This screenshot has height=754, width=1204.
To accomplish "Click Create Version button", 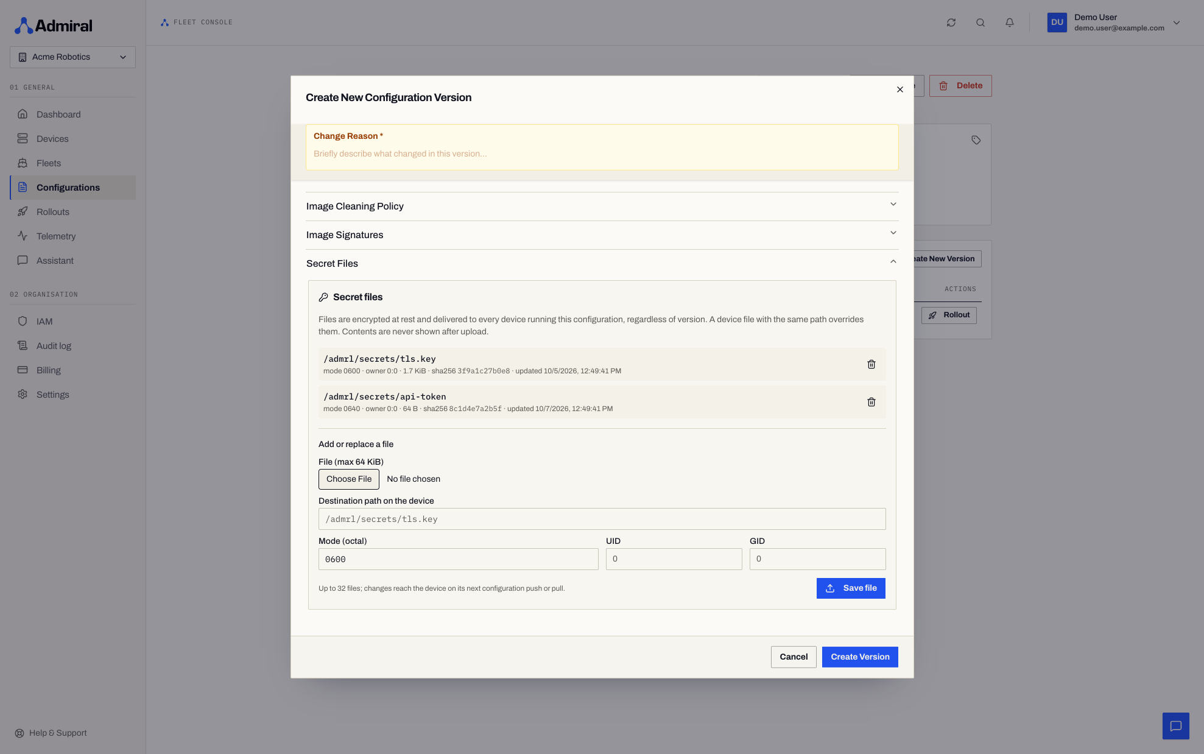I will (860, 657).
